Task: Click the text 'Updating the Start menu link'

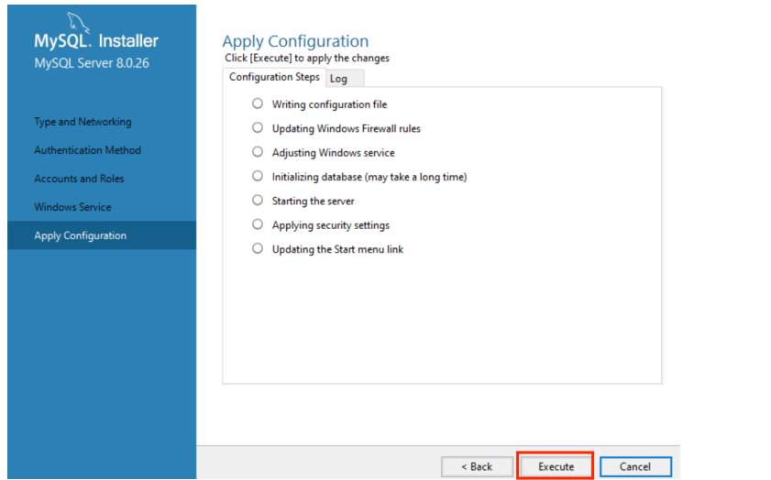Action: 337,249
